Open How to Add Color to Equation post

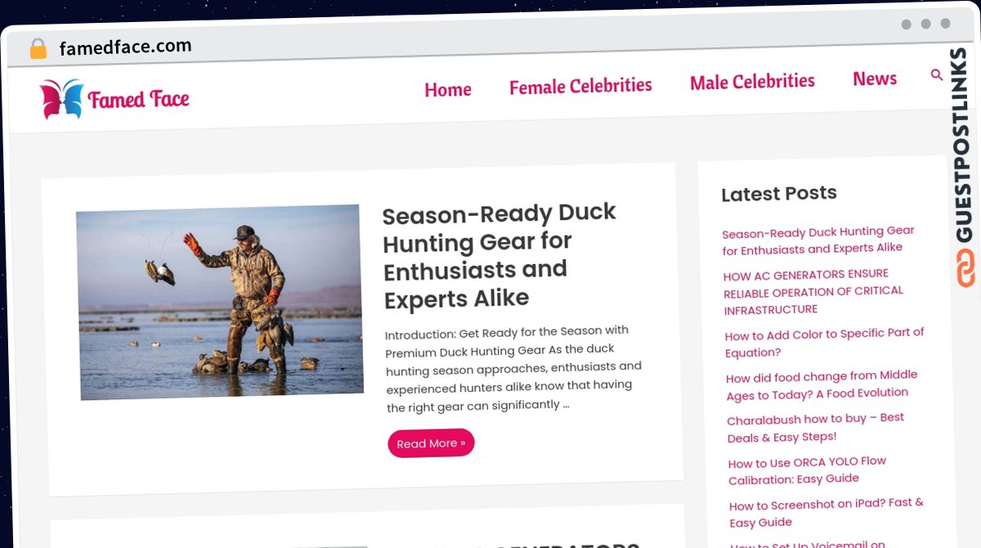pyautogui.click(x=824, y=343)
